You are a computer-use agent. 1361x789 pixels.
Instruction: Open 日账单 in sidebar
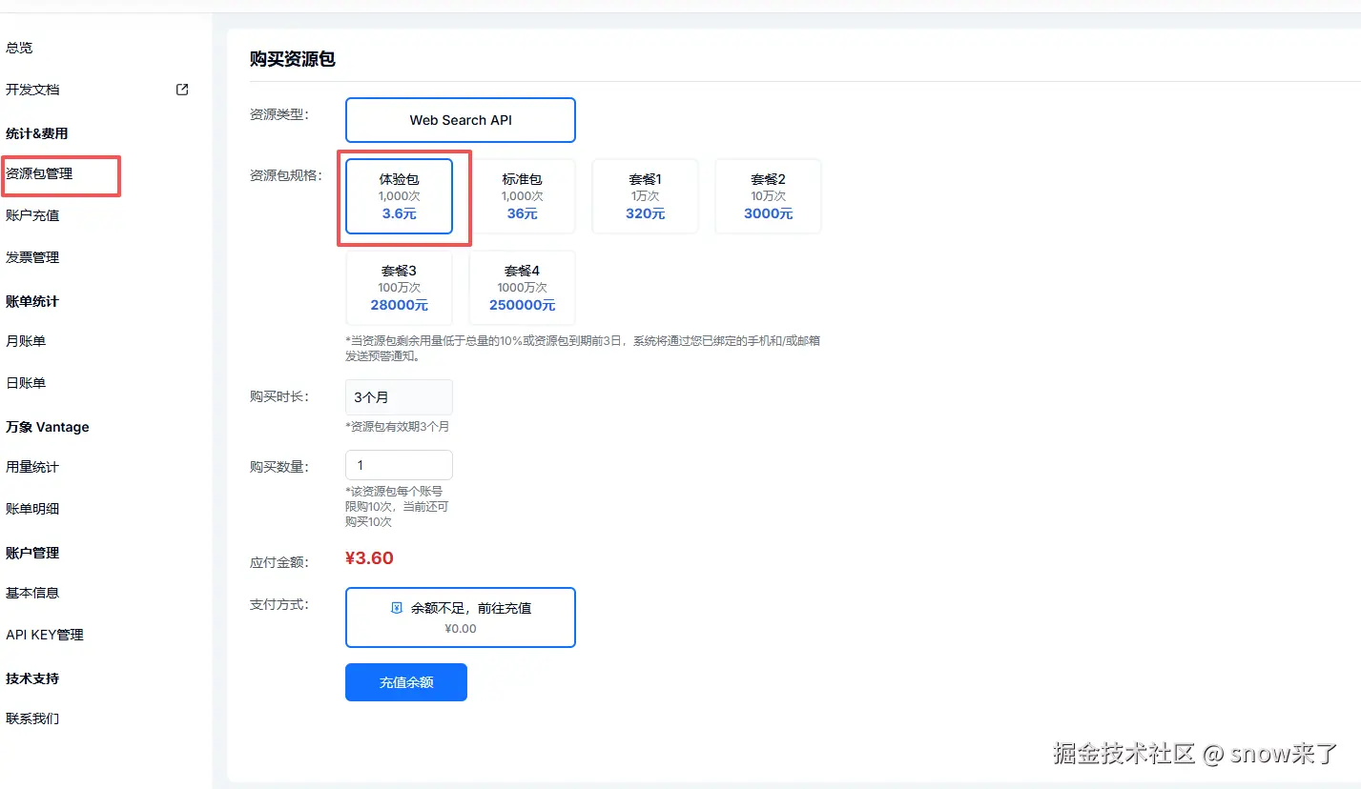pyautogui.click(x=26, y=383)
